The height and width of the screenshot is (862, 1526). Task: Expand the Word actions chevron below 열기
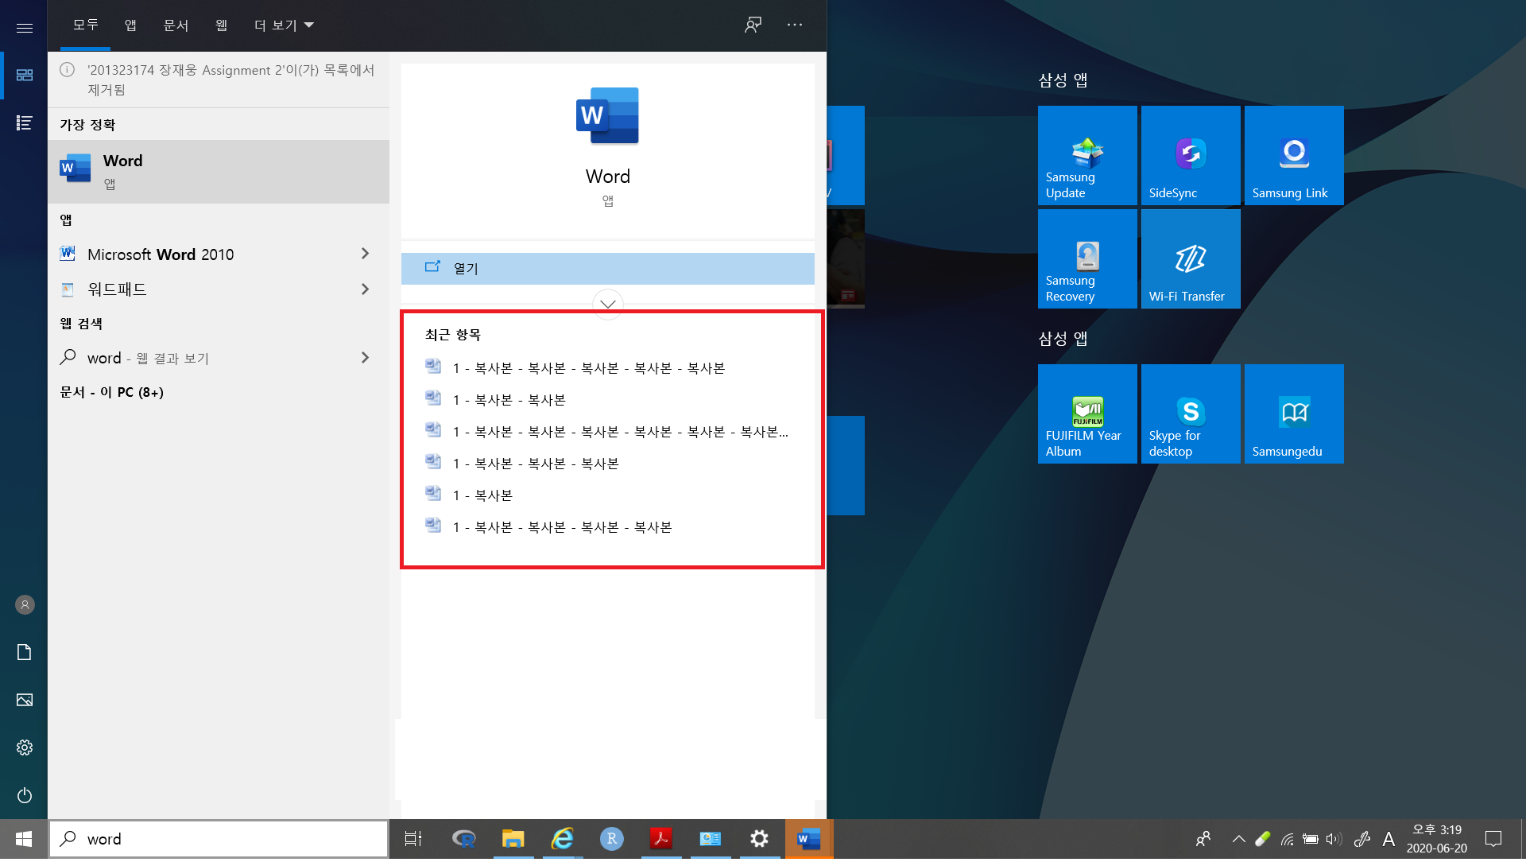607,305
